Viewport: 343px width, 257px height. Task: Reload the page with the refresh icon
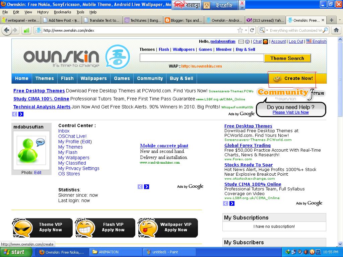click(252, 30)
